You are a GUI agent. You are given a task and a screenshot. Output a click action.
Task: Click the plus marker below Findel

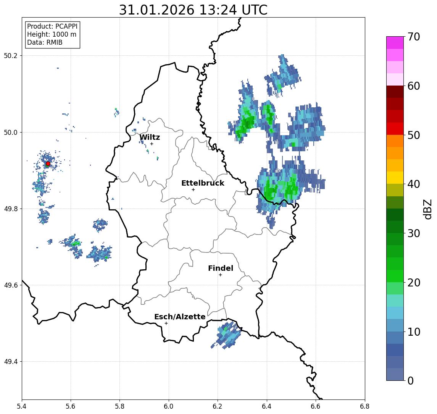220,275
